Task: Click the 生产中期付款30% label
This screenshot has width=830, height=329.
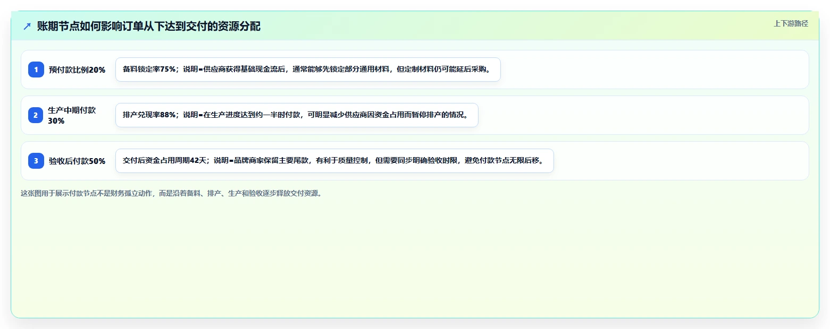Action: point(72,115)
